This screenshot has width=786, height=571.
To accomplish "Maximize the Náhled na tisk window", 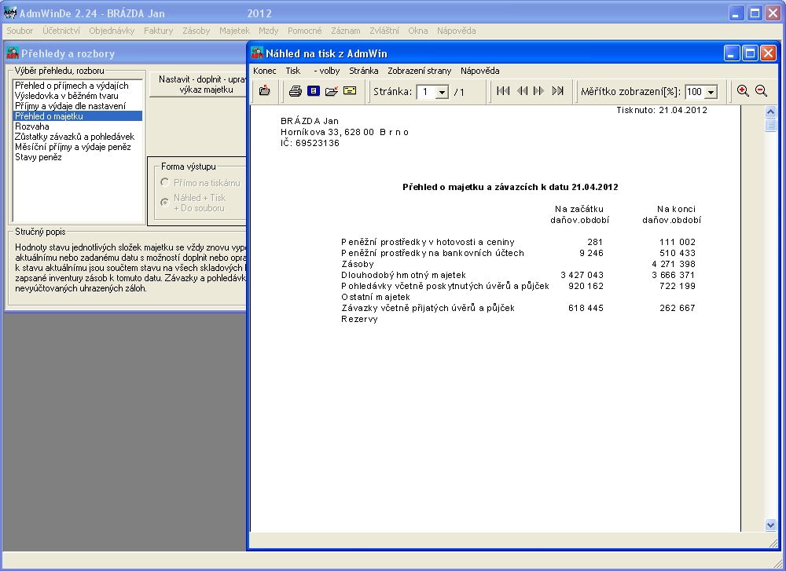I will [750, 53].
